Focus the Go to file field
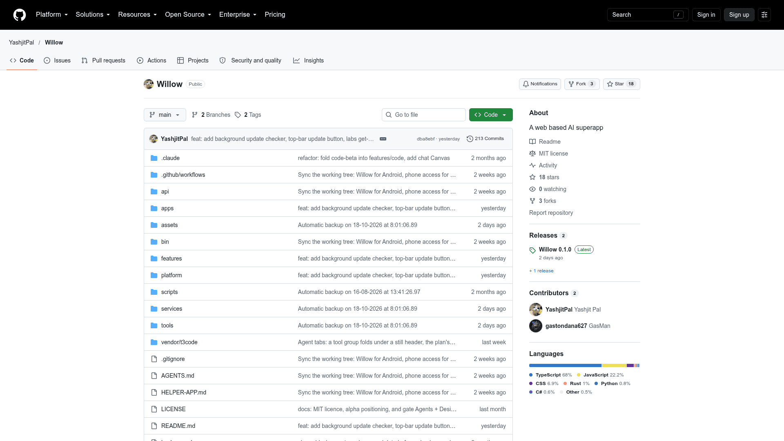The width and height of the screenshot is (784, 441). [x=424, y=115]
